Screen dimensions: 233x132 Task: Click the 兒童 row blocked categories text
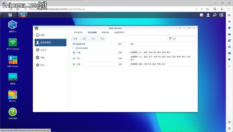(150, 52)
